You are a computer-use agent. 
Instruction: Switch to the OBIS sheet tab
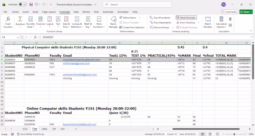[x=44, y=129]
